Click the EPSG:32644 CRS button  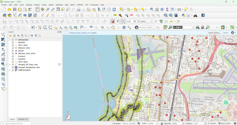[x=224, y=124]
